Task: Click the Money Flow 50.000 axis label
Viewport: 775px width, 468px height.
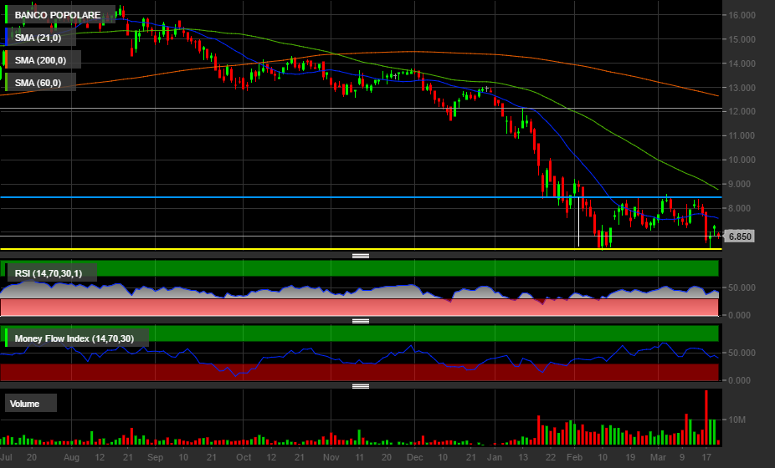Action: pyautogui.click(x=742, y=353)
